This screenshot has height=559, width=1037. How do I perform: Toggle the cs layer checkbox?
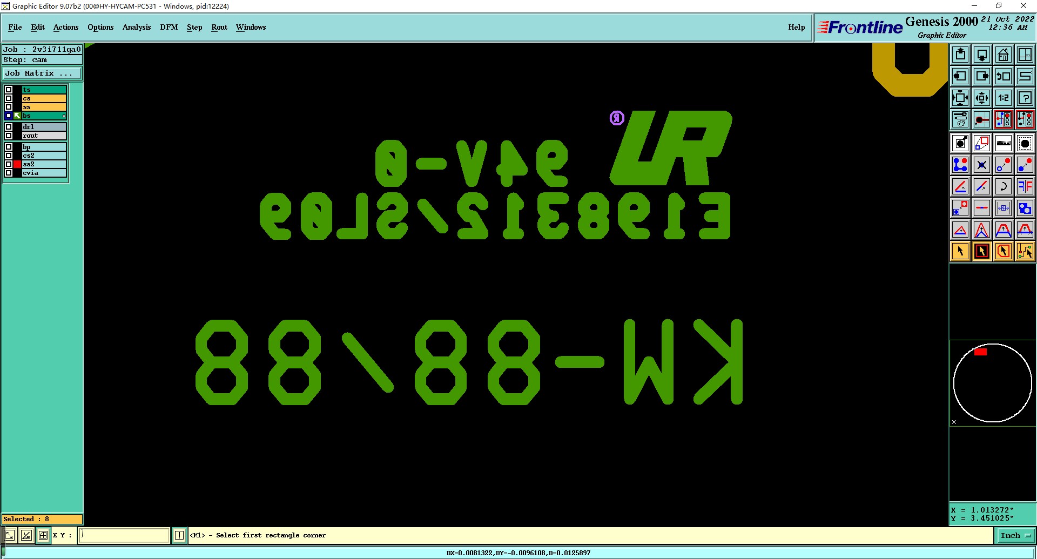click(9, 98)
